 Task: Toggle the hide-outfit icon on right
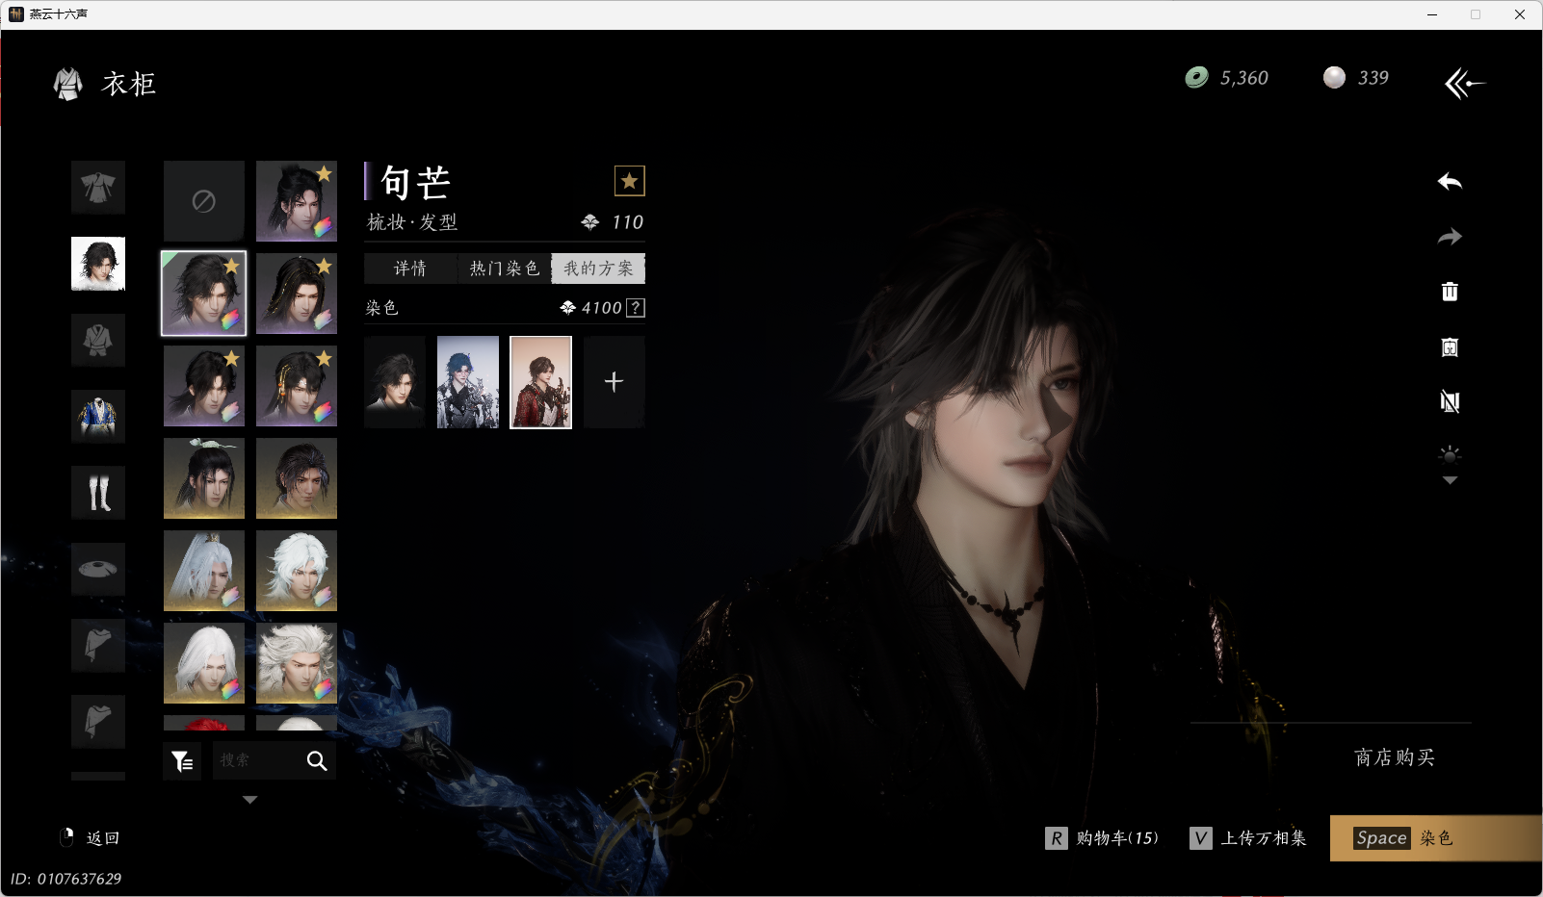tap(1450, 401)
